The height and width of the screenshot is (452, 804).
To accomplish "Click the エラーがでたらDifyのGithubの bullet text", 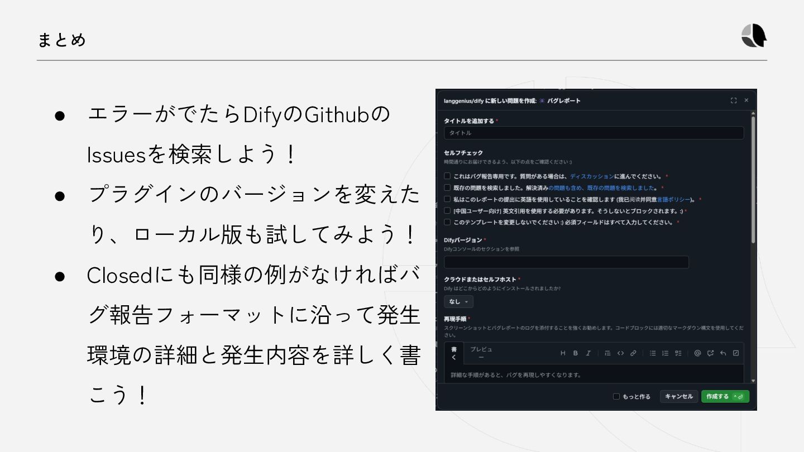I will tap(238, 116).
